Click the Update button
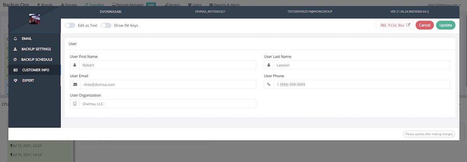Screen dimensions: 467x162 point(446,25)
